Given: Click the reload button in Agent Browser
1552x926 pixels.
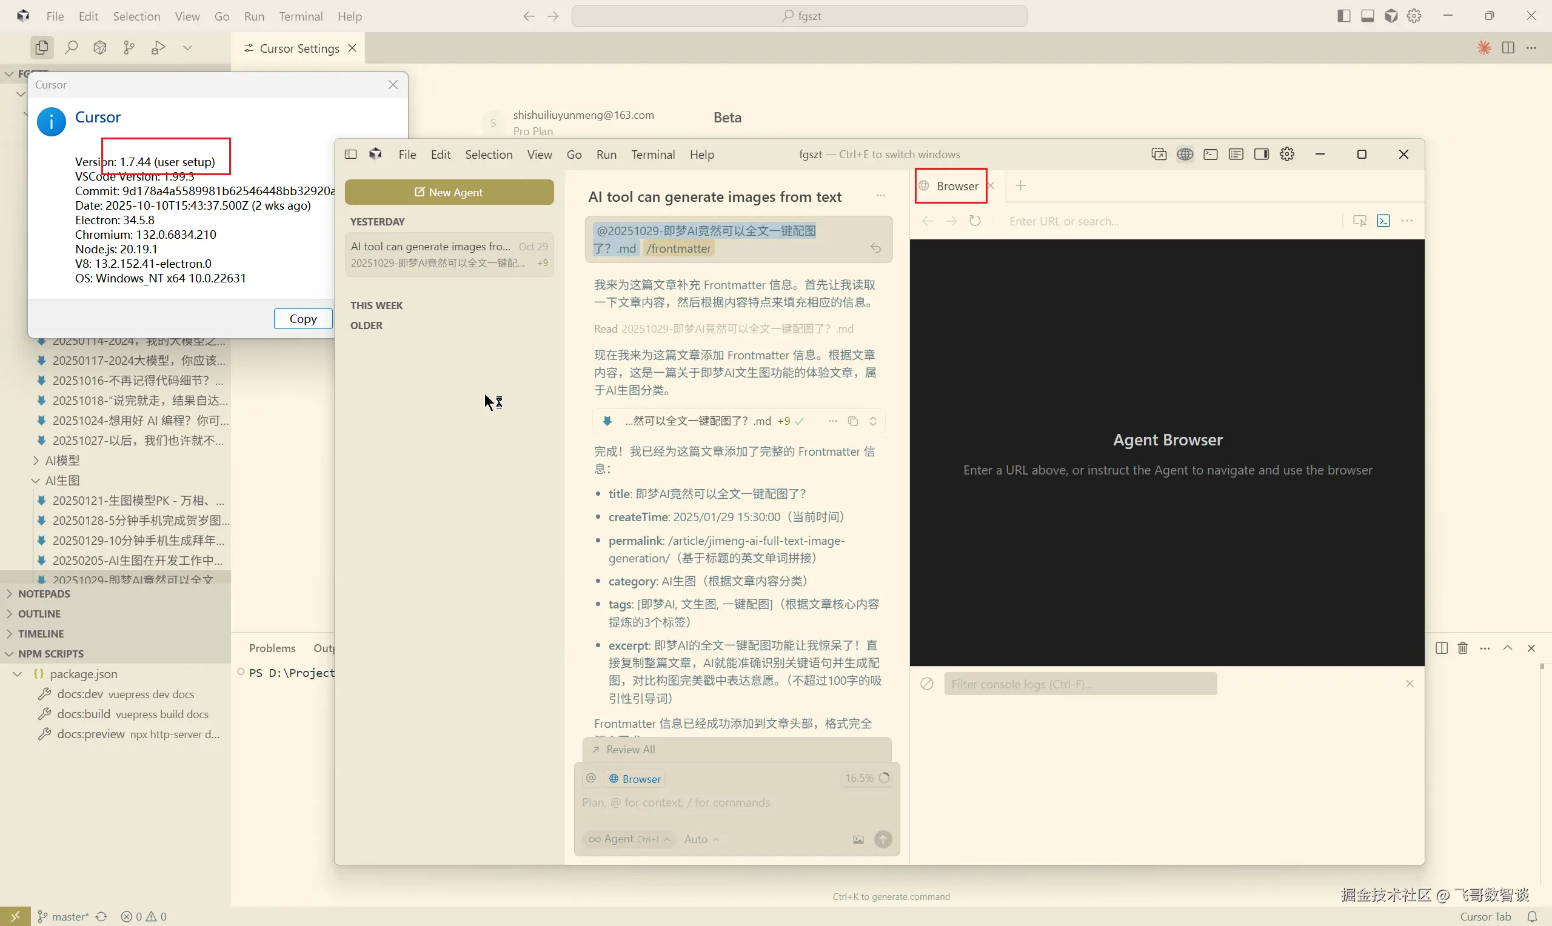Looking at the screenshot, I should [975, 221].
